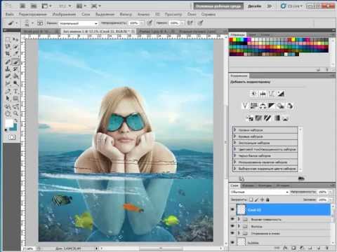This screenshot has width=337, height=252.
Task: Add a Photo Filter adjustment
Action: 281,106
